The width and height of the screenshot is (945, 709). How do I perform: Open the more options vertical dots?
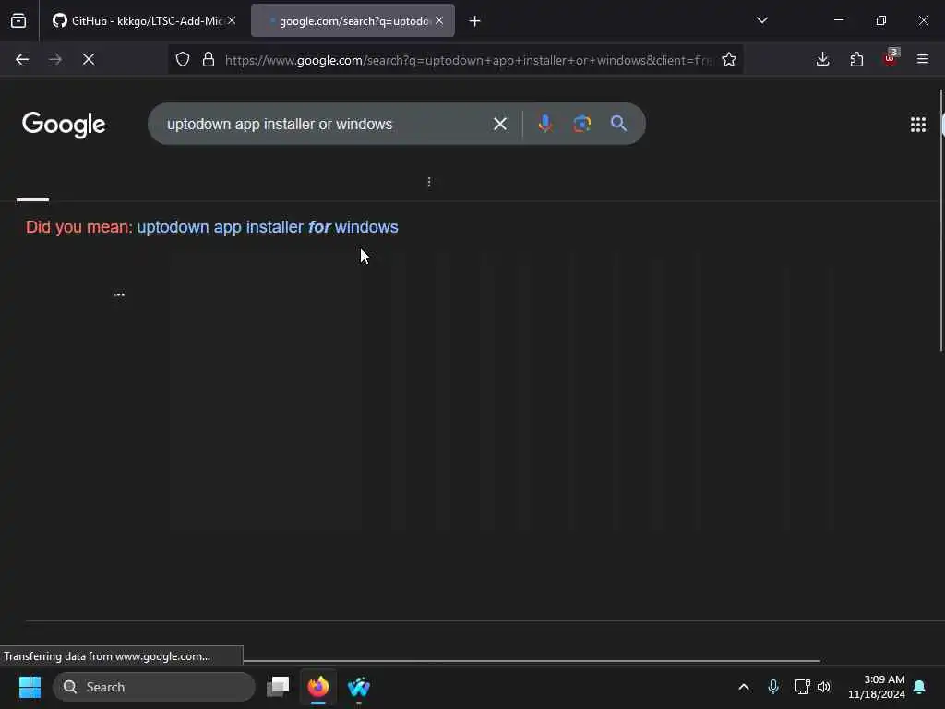(429, 182)
